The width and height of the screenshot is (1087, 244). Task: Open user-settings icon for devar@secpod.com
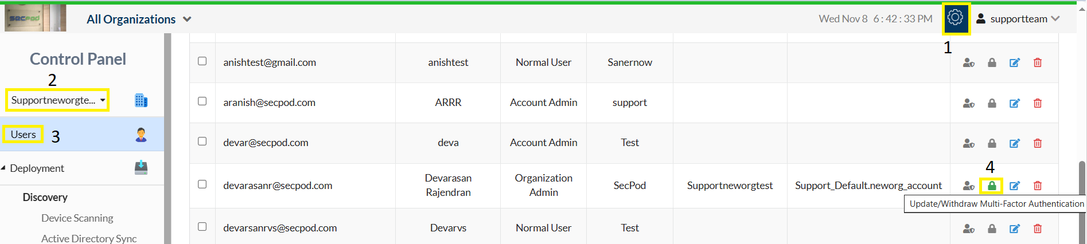pyautogui.click(x=968, y=143)
